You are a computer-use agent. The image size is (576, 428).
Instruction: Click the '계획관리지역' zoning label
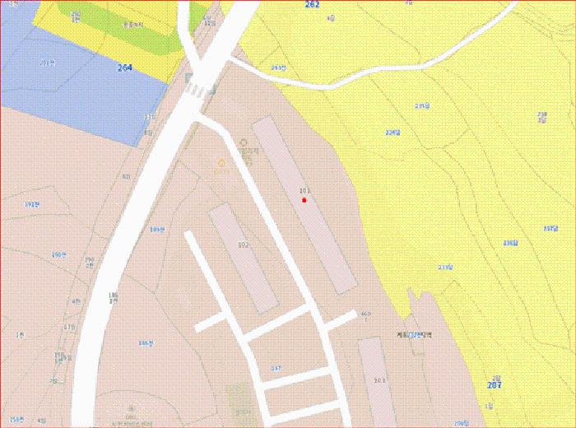pos(415,335)
